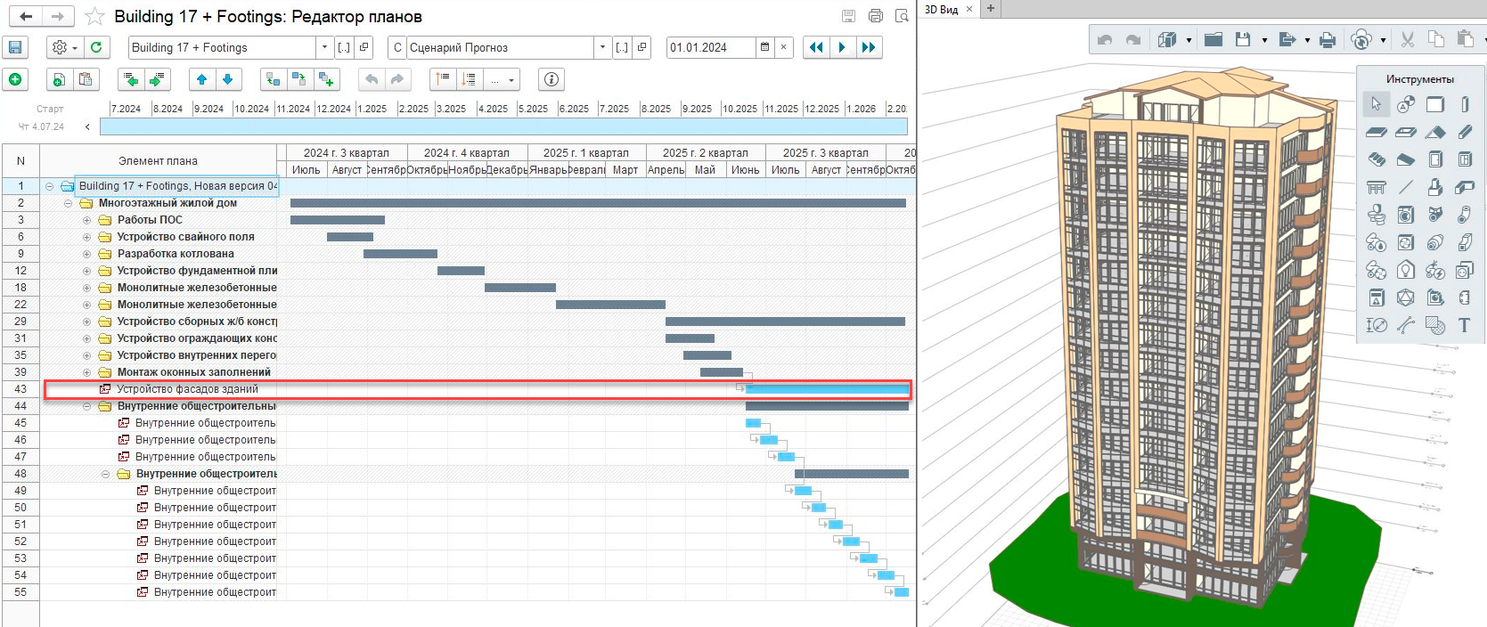The width and height of the screenshot is (1487, 627).
Task: Click the blue play forward button
Action: 842,48
